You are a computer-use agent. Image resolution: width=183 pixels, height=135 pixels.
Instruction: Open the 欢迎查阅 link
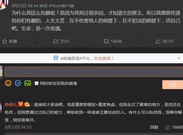coord(102,58)
